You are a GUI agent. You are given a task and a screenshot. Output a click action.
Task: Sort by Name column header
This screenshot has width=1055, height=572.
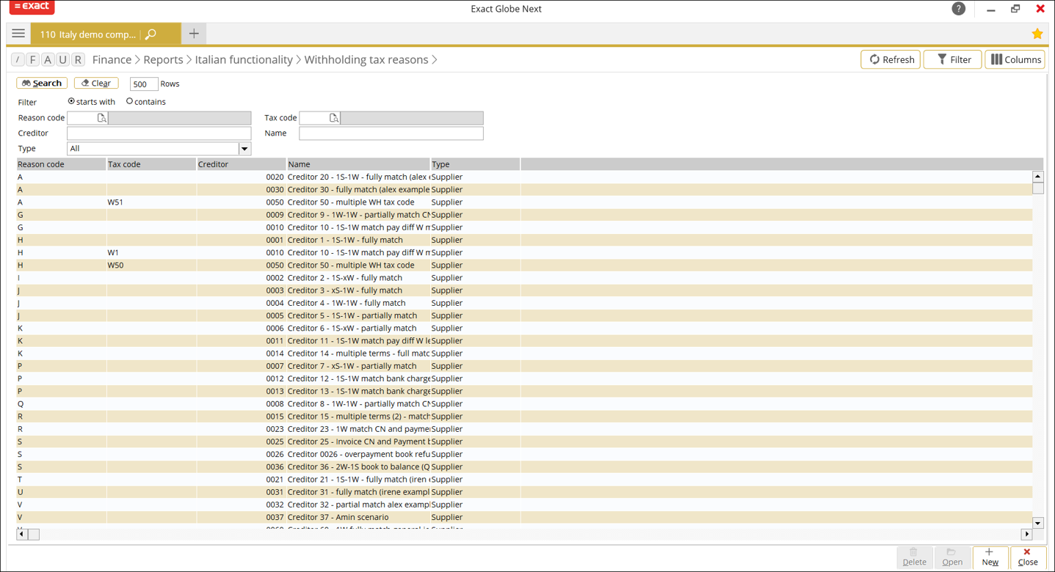click(358, 164)
